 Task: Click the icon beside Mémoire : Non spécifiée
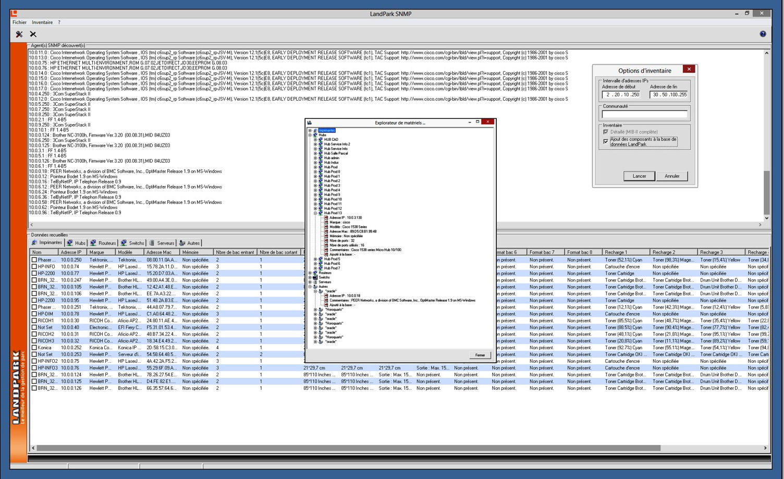coord(326,236)
